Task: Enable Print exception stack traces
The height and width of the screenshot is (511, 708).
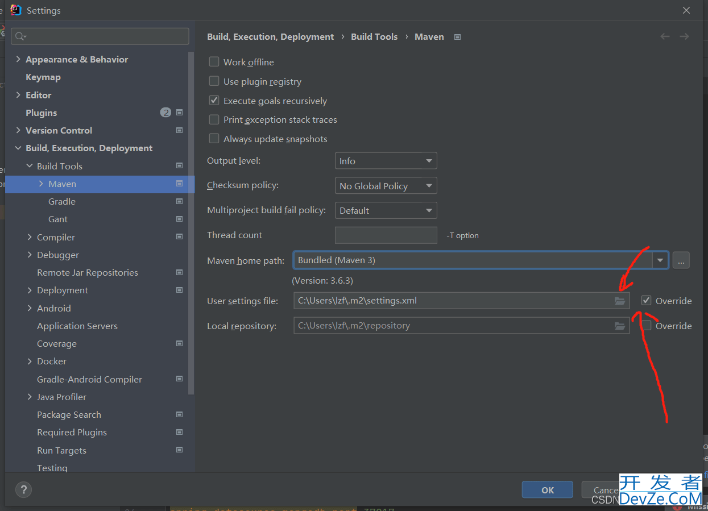Action: pyautogui.click(x=214, y=119)
